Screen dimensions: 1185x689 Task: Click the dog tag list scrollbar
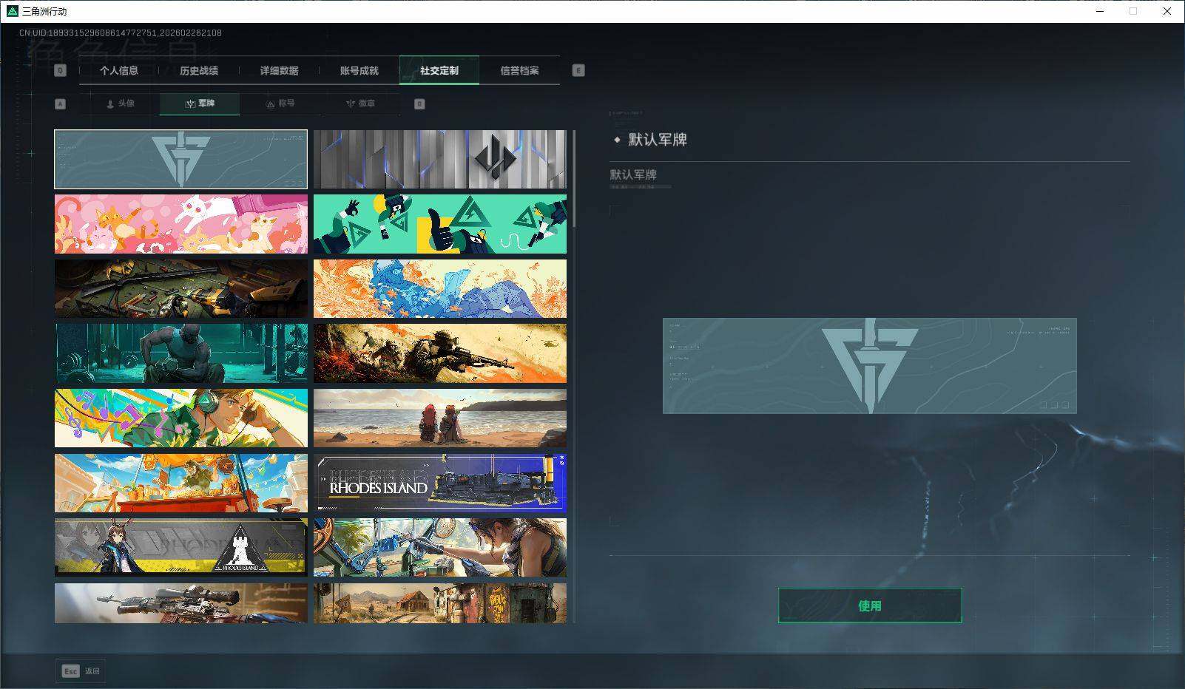click(574, 178)
